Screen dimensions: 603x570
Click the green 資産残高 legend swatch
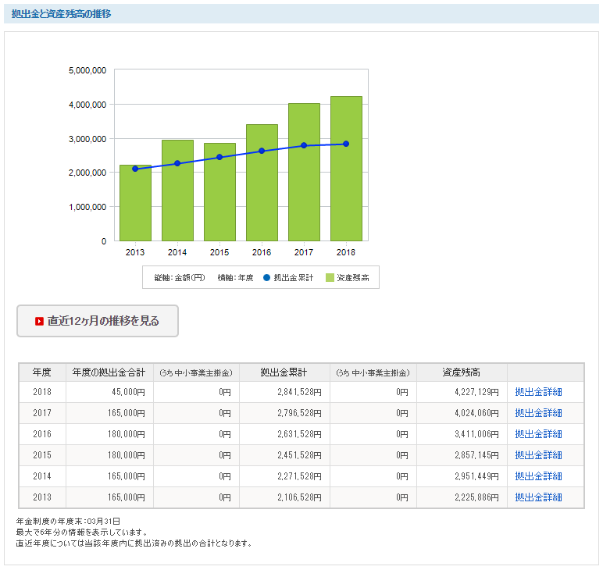tap(330, 277)
